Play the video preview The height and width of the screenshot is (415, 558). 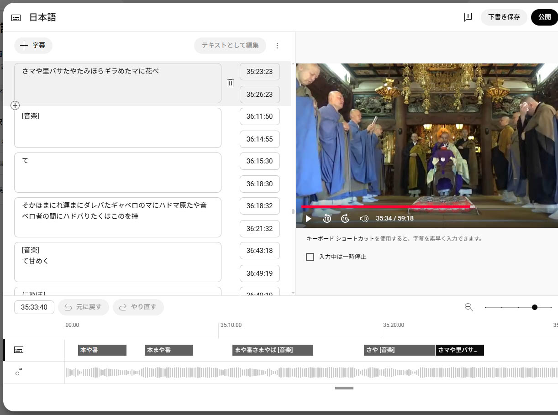click(308, 219)
